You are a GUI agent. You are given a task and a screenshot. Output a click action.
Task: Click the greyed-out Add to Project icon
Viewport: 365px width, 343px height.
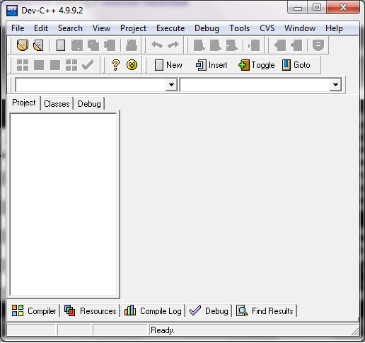click(280, 45)
